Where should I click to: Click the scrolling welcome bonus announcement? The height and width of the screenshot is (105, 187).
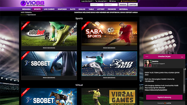106,13
